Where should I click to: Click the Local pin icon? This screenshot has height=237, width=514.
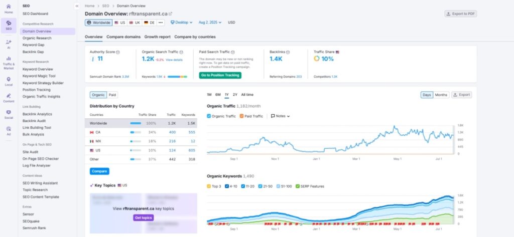click(x=9, y=80)
